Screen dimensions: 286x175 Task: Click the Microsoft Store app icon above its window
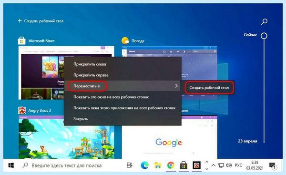[21, 41]
